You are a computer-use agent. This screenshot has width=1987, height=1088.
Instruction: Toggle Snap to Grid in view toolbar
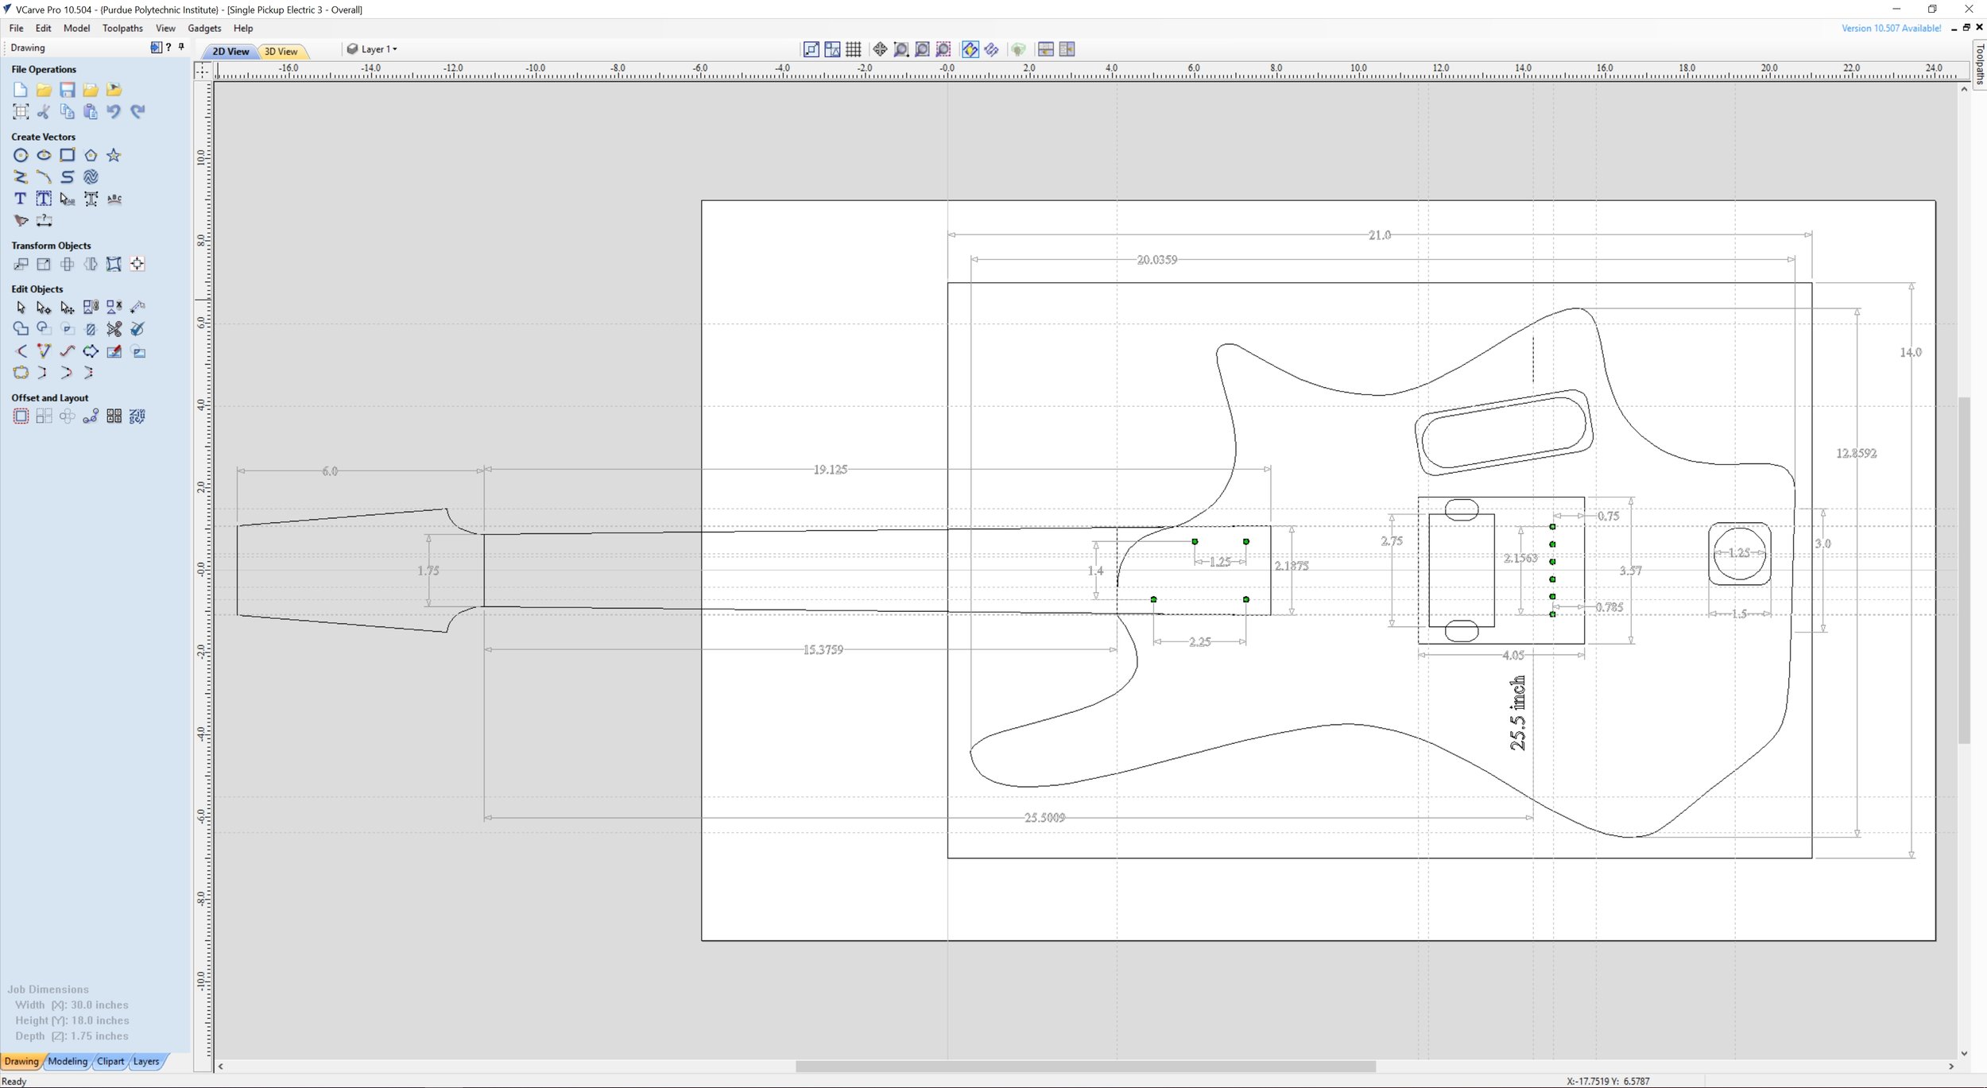(x=854, y=49)
